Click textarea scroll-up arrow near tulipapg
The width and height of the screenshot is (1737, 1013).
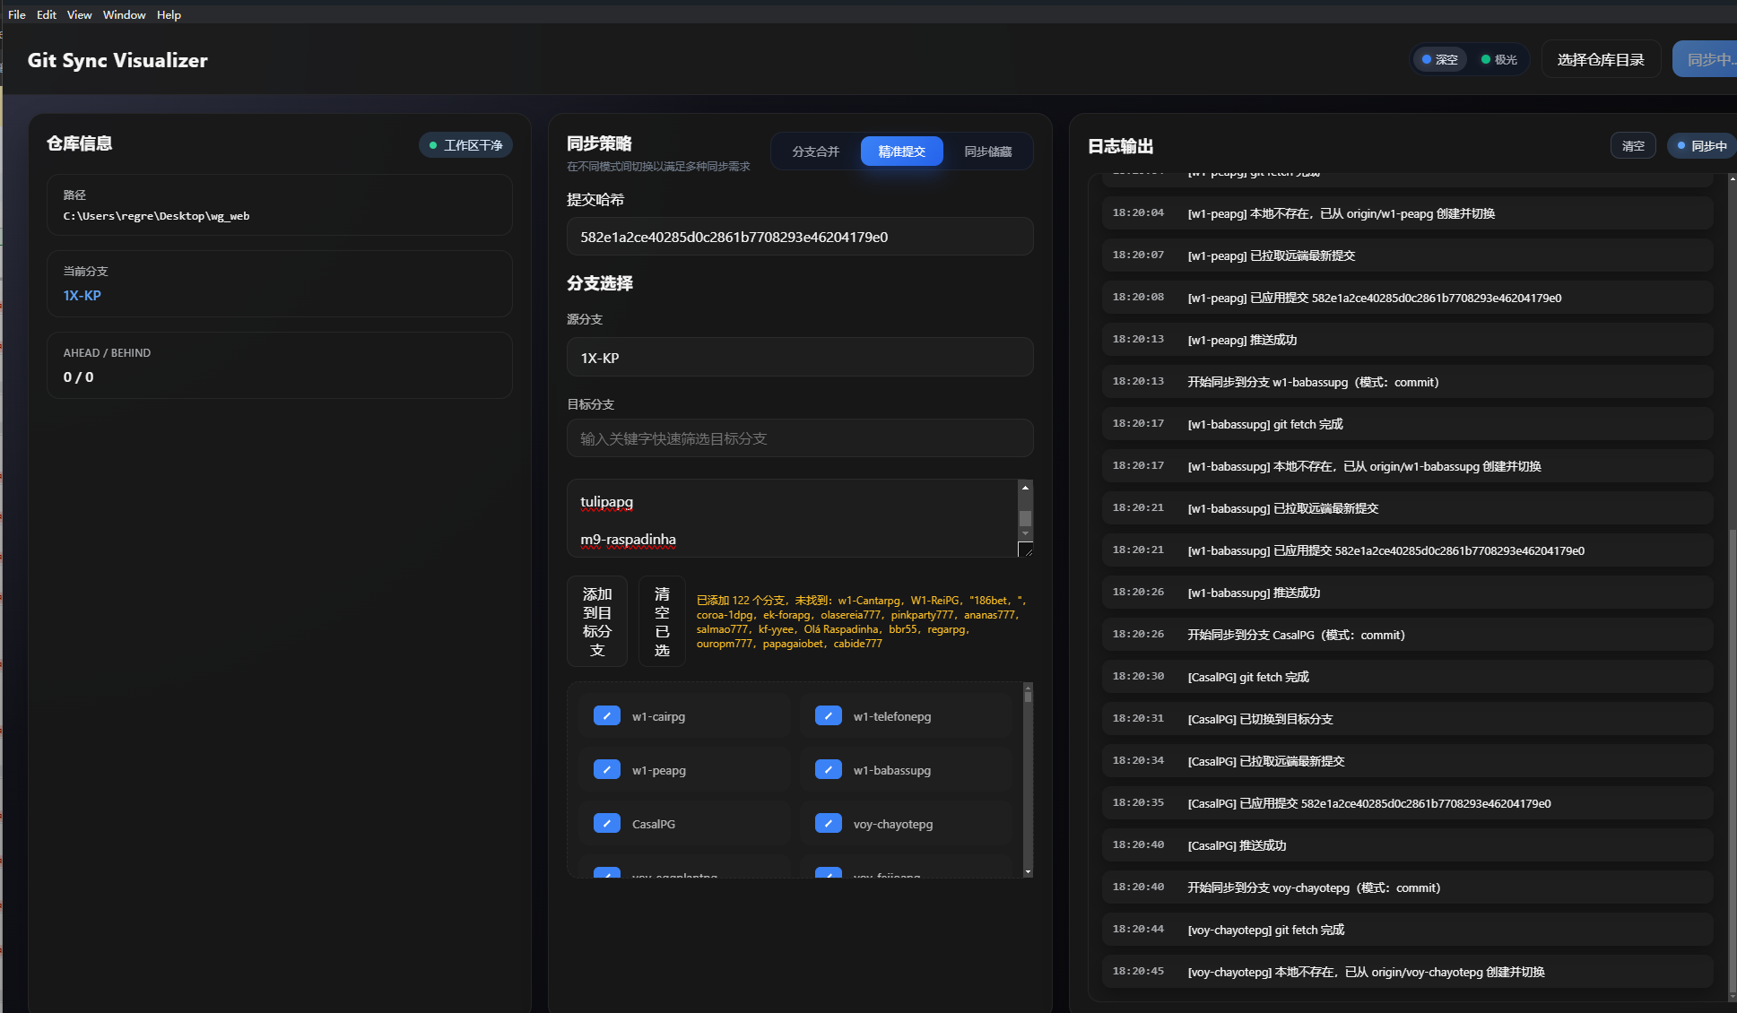[1025, 488]
